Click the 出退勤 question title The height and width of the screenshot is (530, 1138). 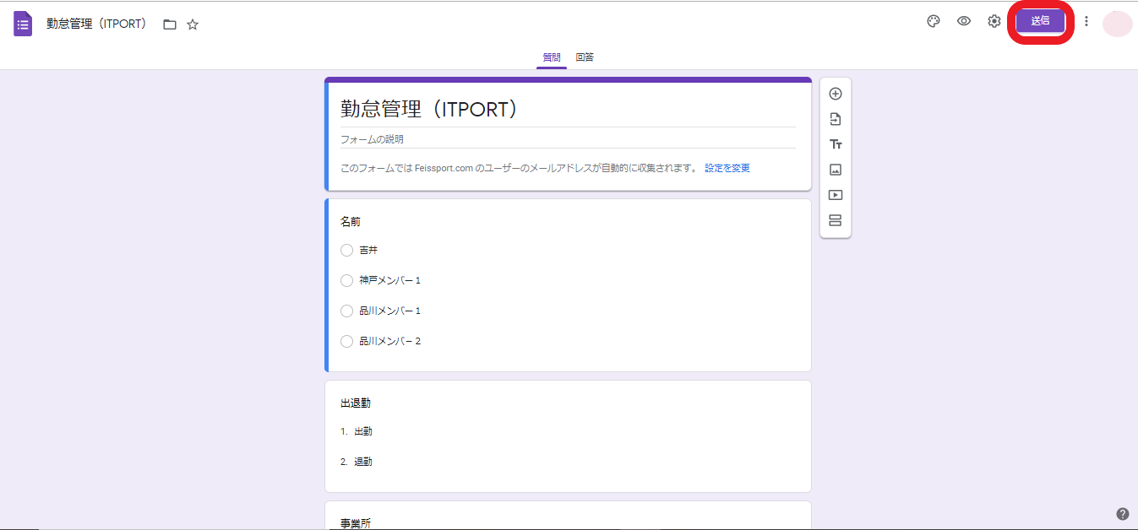click(356, 403)
